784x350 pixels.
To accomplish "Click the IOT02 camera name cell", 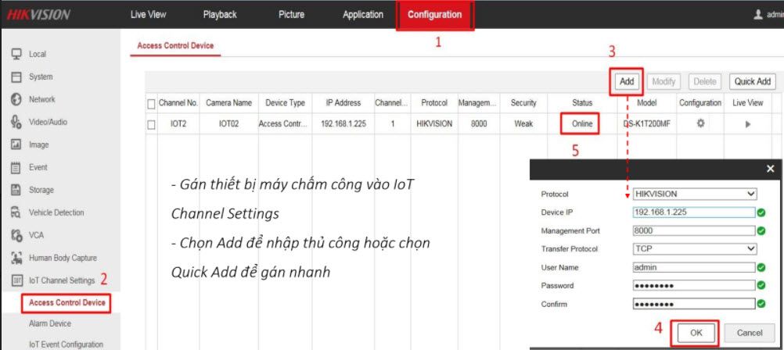I will tap(229, 123).
